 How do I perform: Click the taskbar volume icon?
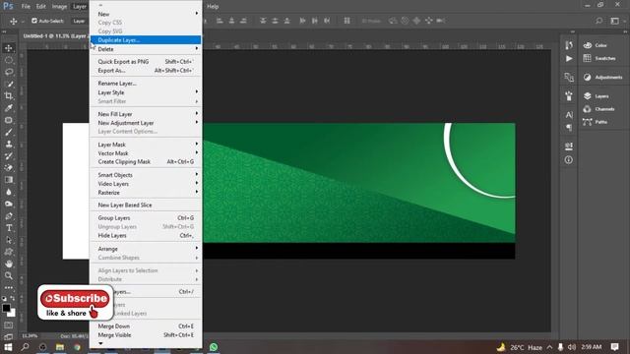(572, 347)
